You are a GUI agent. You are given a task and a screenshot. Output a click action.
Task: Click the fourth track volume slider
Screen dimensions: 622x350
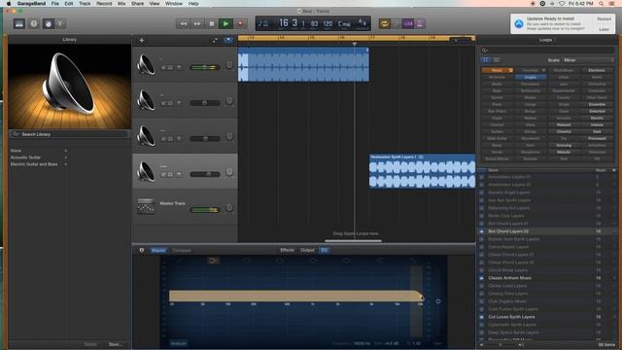tap(205, 174)
